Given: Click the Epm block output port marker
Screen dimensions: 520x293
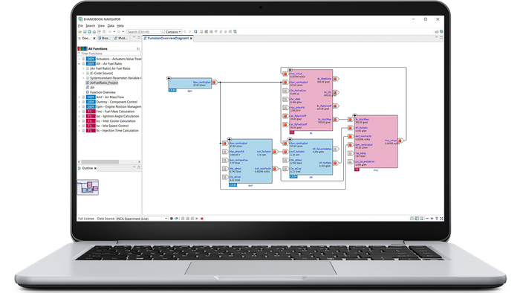Looking at the screenshot, I should click(214, 83).
